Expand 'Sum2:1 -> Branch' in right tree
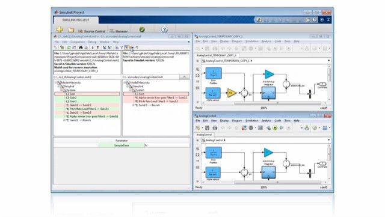 (134, 105)
